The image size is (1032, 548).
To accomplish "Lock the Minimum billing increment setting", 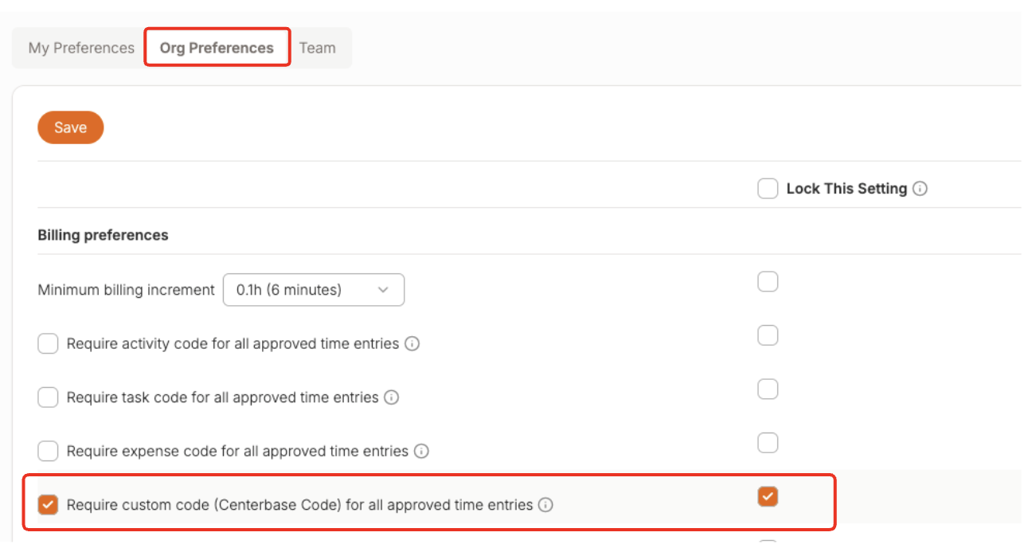I will [768, 282].
